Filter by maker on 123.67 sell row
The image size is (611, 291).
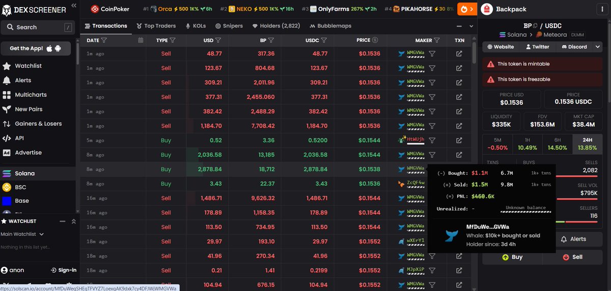pos(432,68)
